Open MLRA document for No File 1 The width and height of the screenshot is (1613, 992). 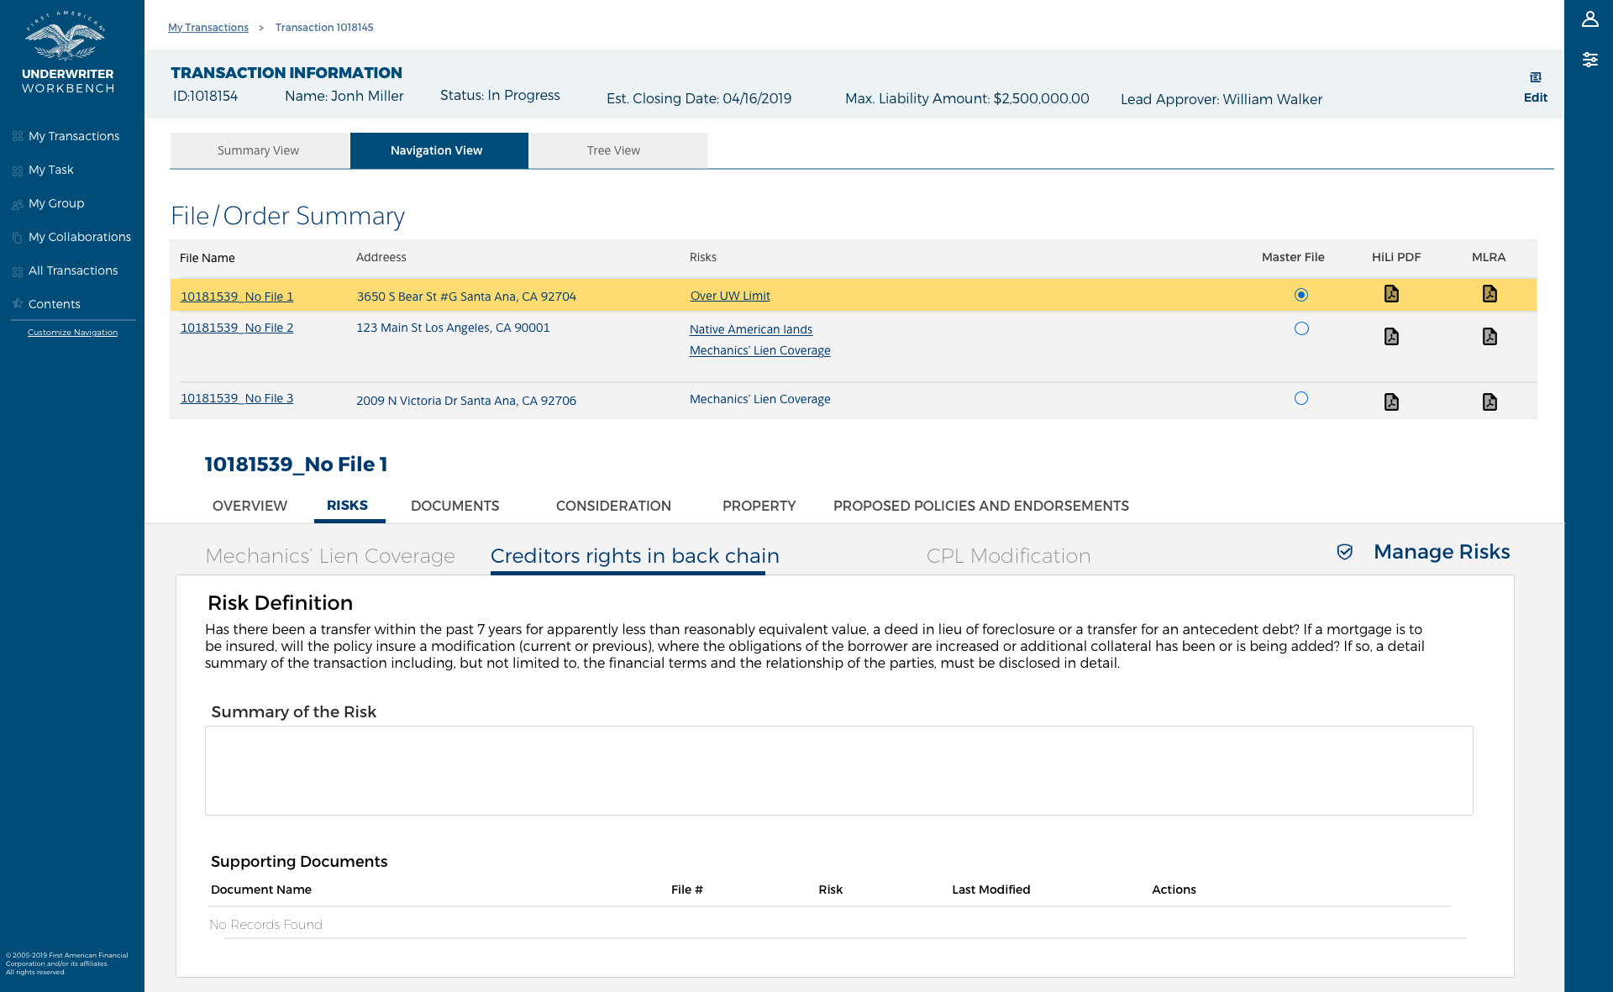1489,294
